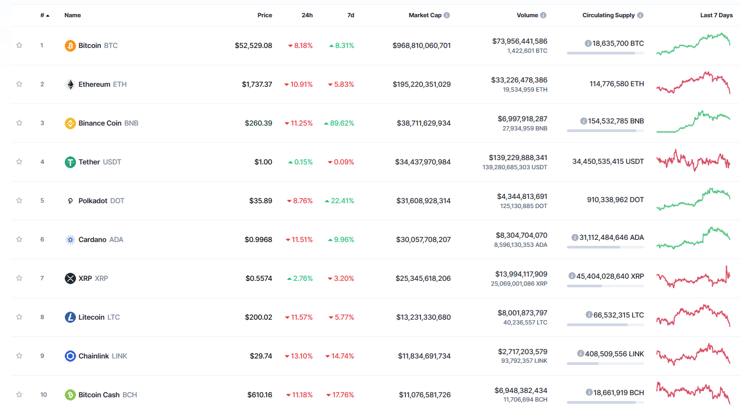
Task: Open the XRP coin page link
Action: 93,279
